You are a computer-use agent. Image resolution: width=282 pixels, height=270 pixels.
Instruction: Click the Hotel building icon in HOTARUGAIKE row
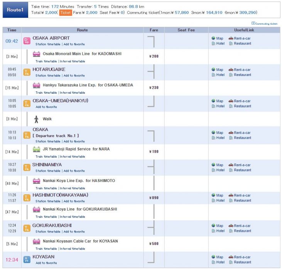click(x=213, y=75)
